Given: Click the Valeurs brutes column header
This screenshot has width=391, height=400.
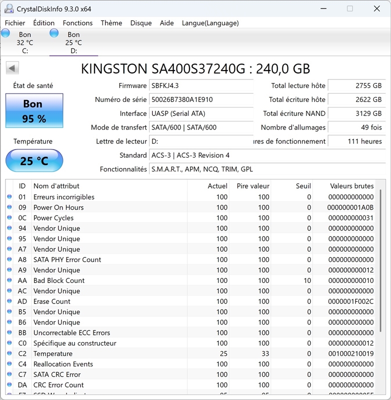Looking at the screenshot, I should [344, 186].
